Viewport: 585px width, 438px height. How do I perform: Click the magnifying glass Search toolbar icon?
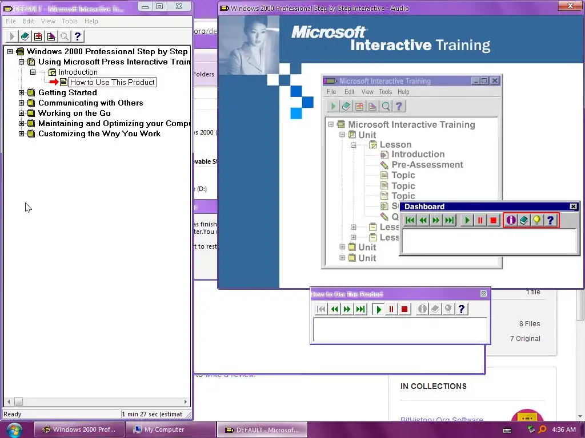click(64, 36)
